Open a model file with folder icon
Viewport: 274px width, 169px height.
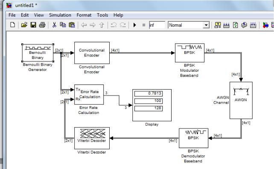24,25
